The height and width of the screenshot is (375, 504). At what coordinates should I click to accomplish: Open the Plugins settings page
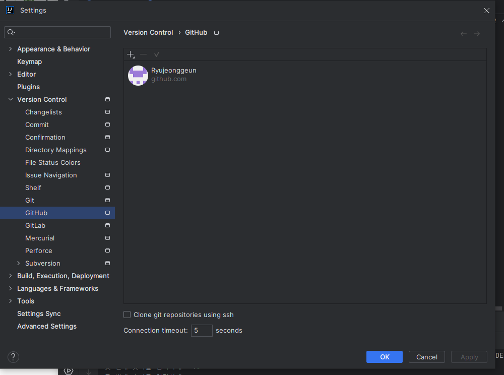click(x=29, y=87)
